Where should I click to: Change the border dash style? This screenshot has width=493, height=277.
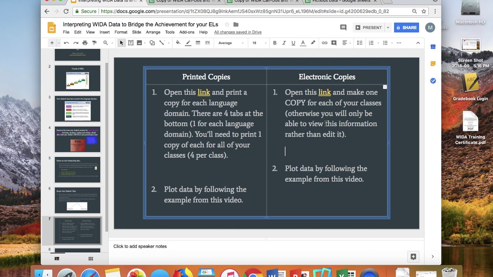point(207,43)
